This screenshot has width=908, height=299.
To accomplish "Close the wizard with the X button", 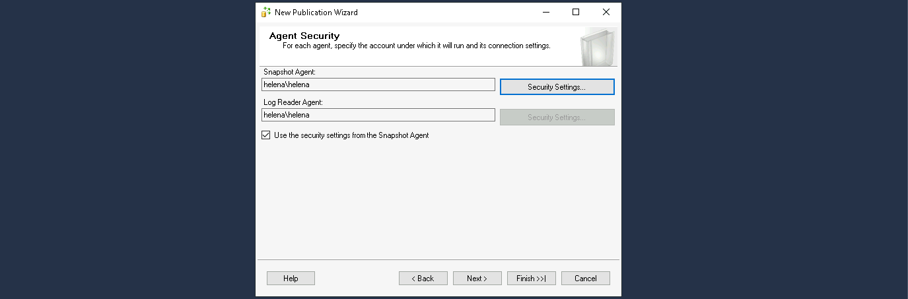I will tap(606, 12).
